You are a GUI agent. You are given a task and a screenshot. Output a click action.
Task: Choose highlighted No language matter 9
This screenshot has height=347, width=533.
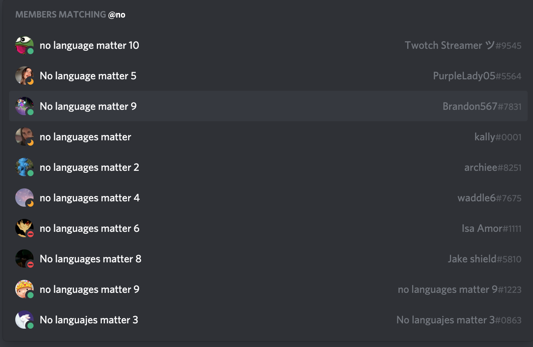88,106
